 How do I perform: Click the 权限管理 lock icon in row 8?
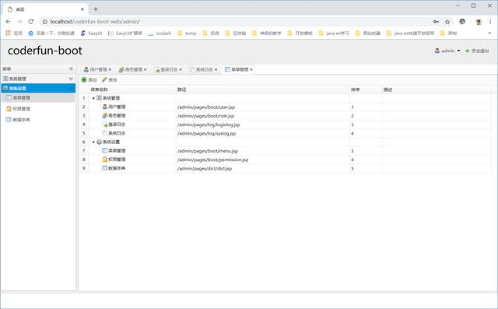[x=105, y=160]
